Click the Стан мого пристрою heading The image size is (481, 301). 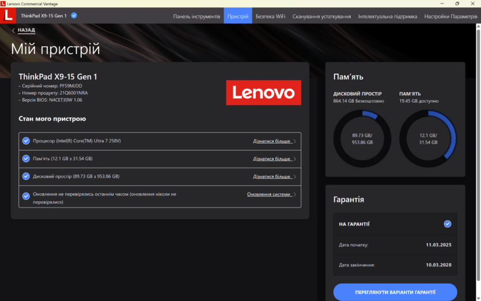[52, 119]
